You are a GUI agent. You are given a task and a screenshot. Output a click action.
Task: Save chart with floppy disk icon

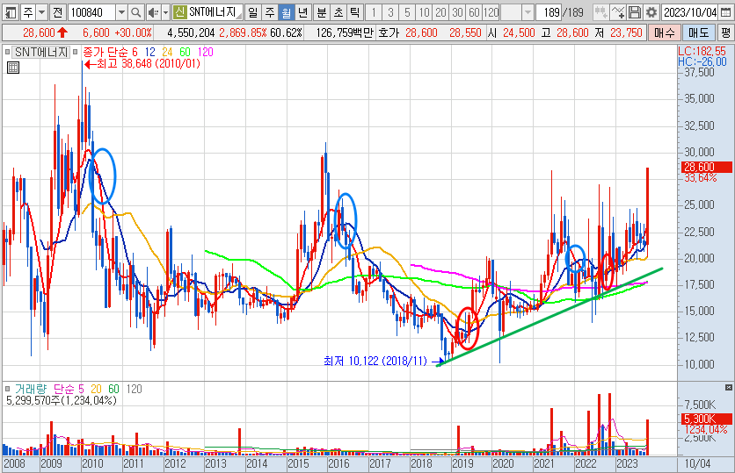tap(635, 12)
